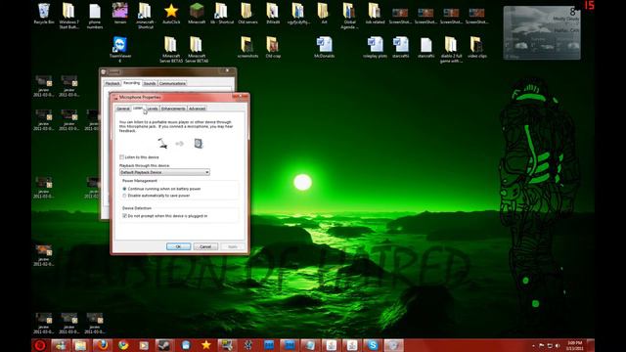This screenshot has height=352, width=626.
Task: Click the gold star taskbar icon
Action: click(206, 345)
